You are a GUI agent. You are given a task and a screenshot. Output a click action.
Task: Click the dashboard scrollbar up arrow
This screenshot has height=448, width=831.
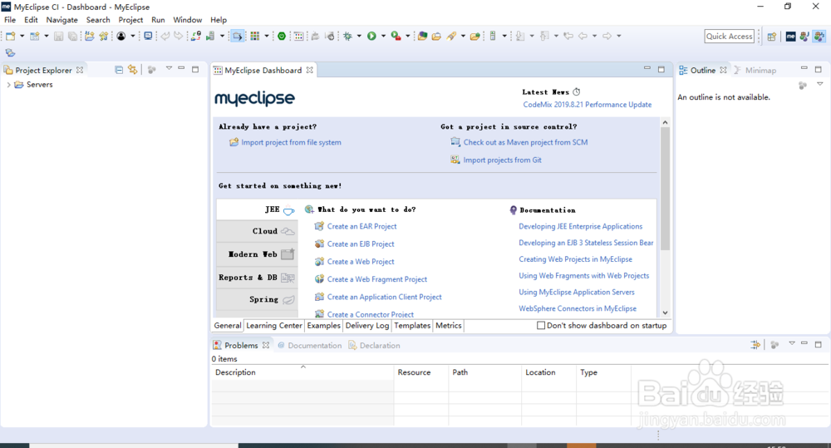click(x=665, y=122)
